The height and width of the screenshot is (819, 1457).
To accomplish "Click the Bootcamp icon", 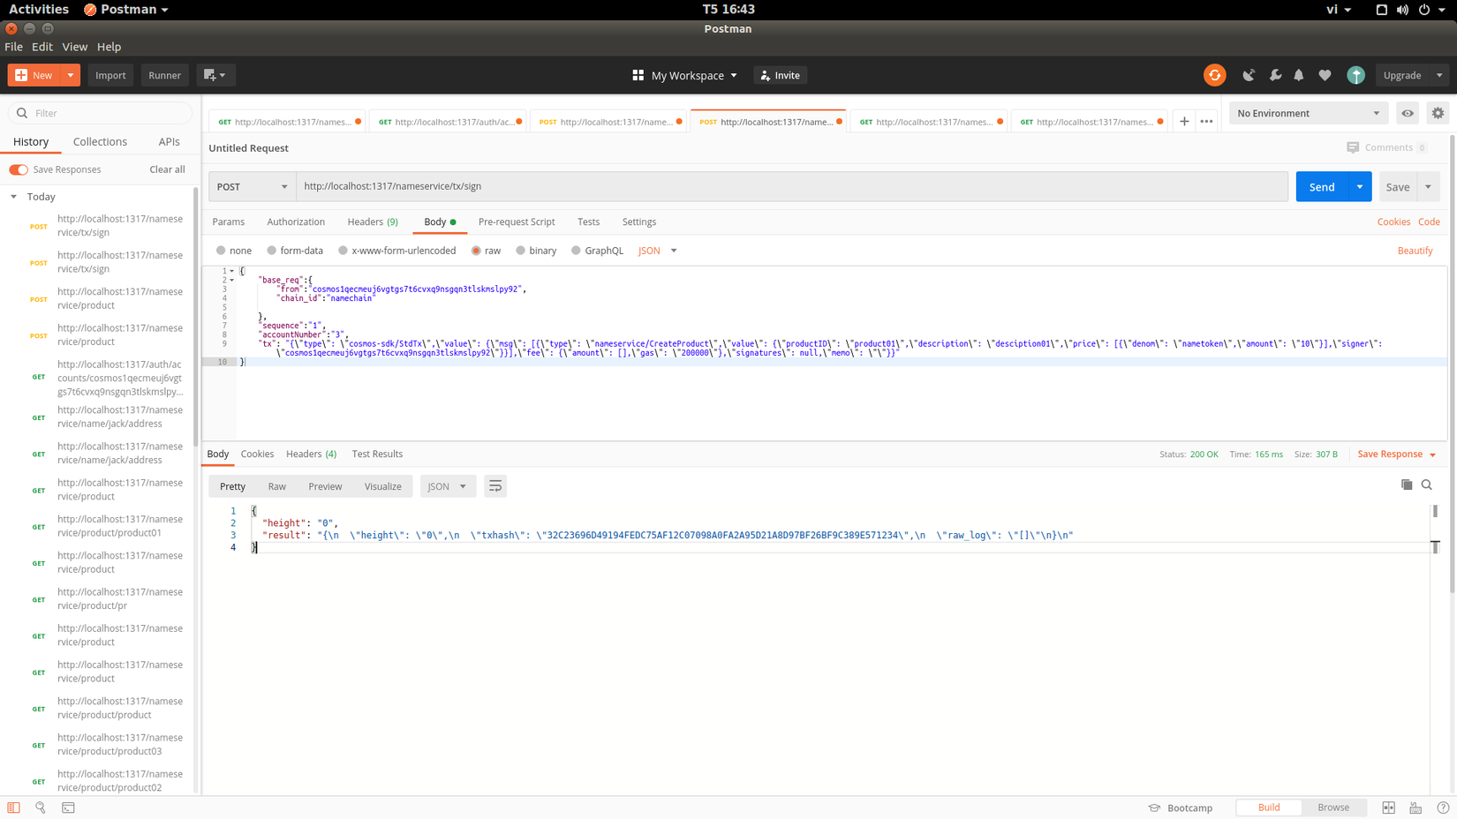I will tap(1154, 808).
